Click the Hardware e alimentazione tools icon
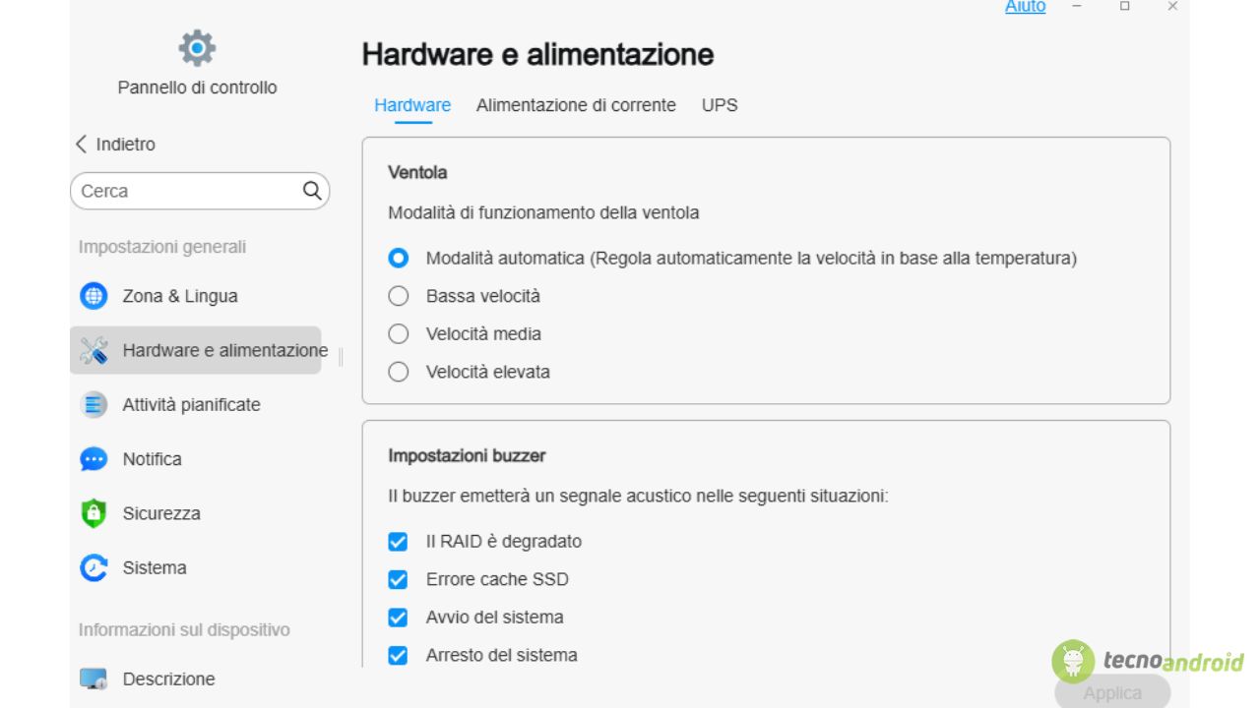This screenshot has height=708, width=1260. coord(94,350)
